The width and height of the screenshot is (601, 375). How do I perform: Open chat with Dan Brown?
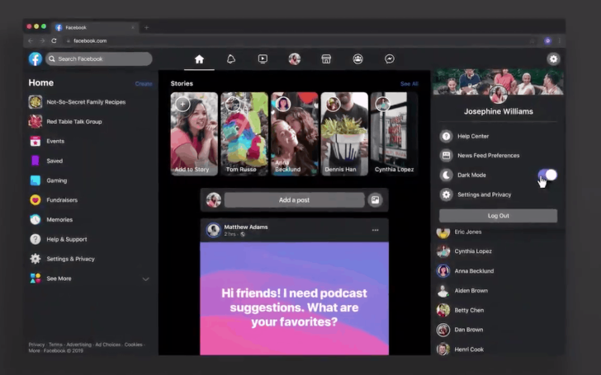(x=469, y=330)
